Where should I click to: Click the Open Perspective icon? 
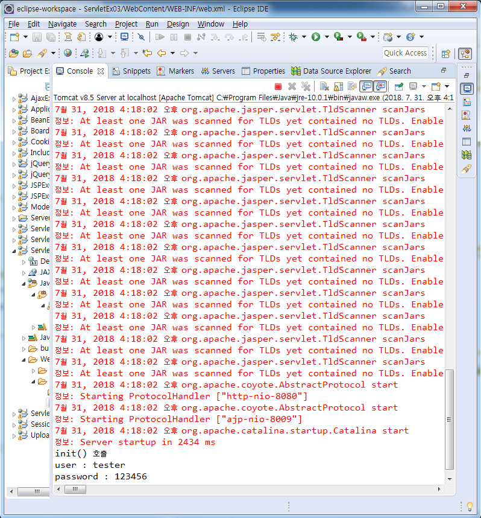[x=445, y=54]
